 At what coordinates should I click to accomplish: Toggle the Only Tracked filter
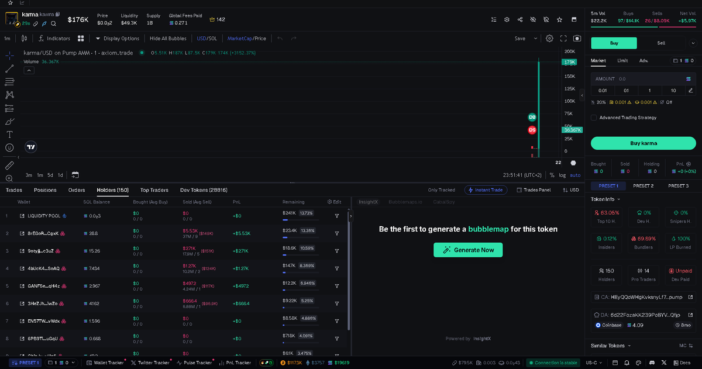(442, 190)
